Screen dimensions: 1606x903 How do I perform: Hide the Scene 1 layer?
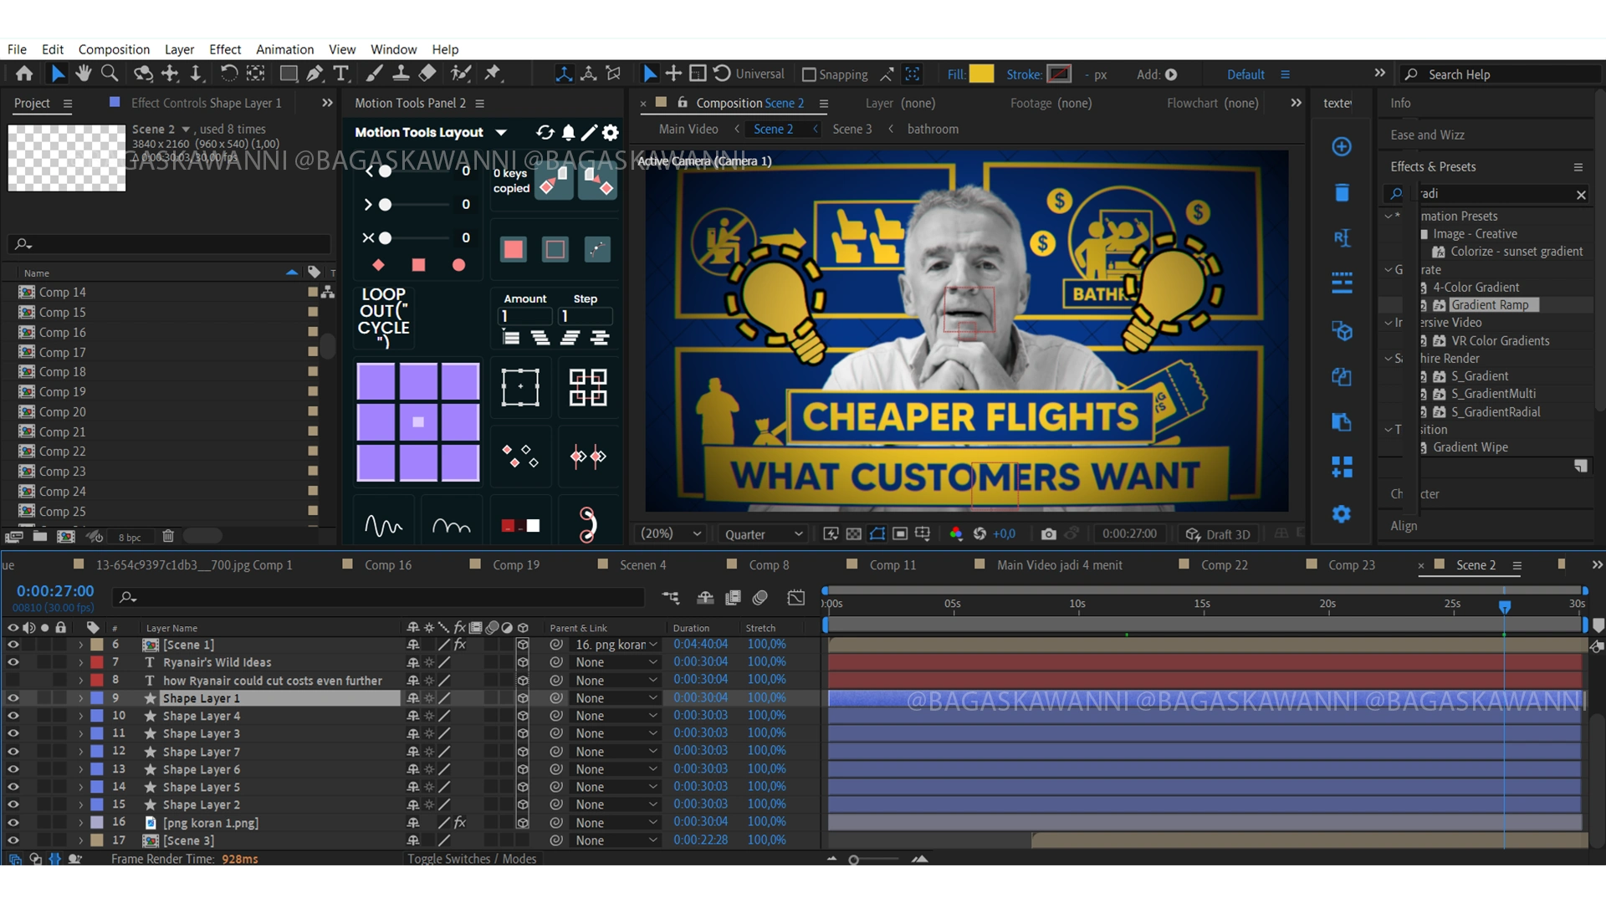pos(13,645)
